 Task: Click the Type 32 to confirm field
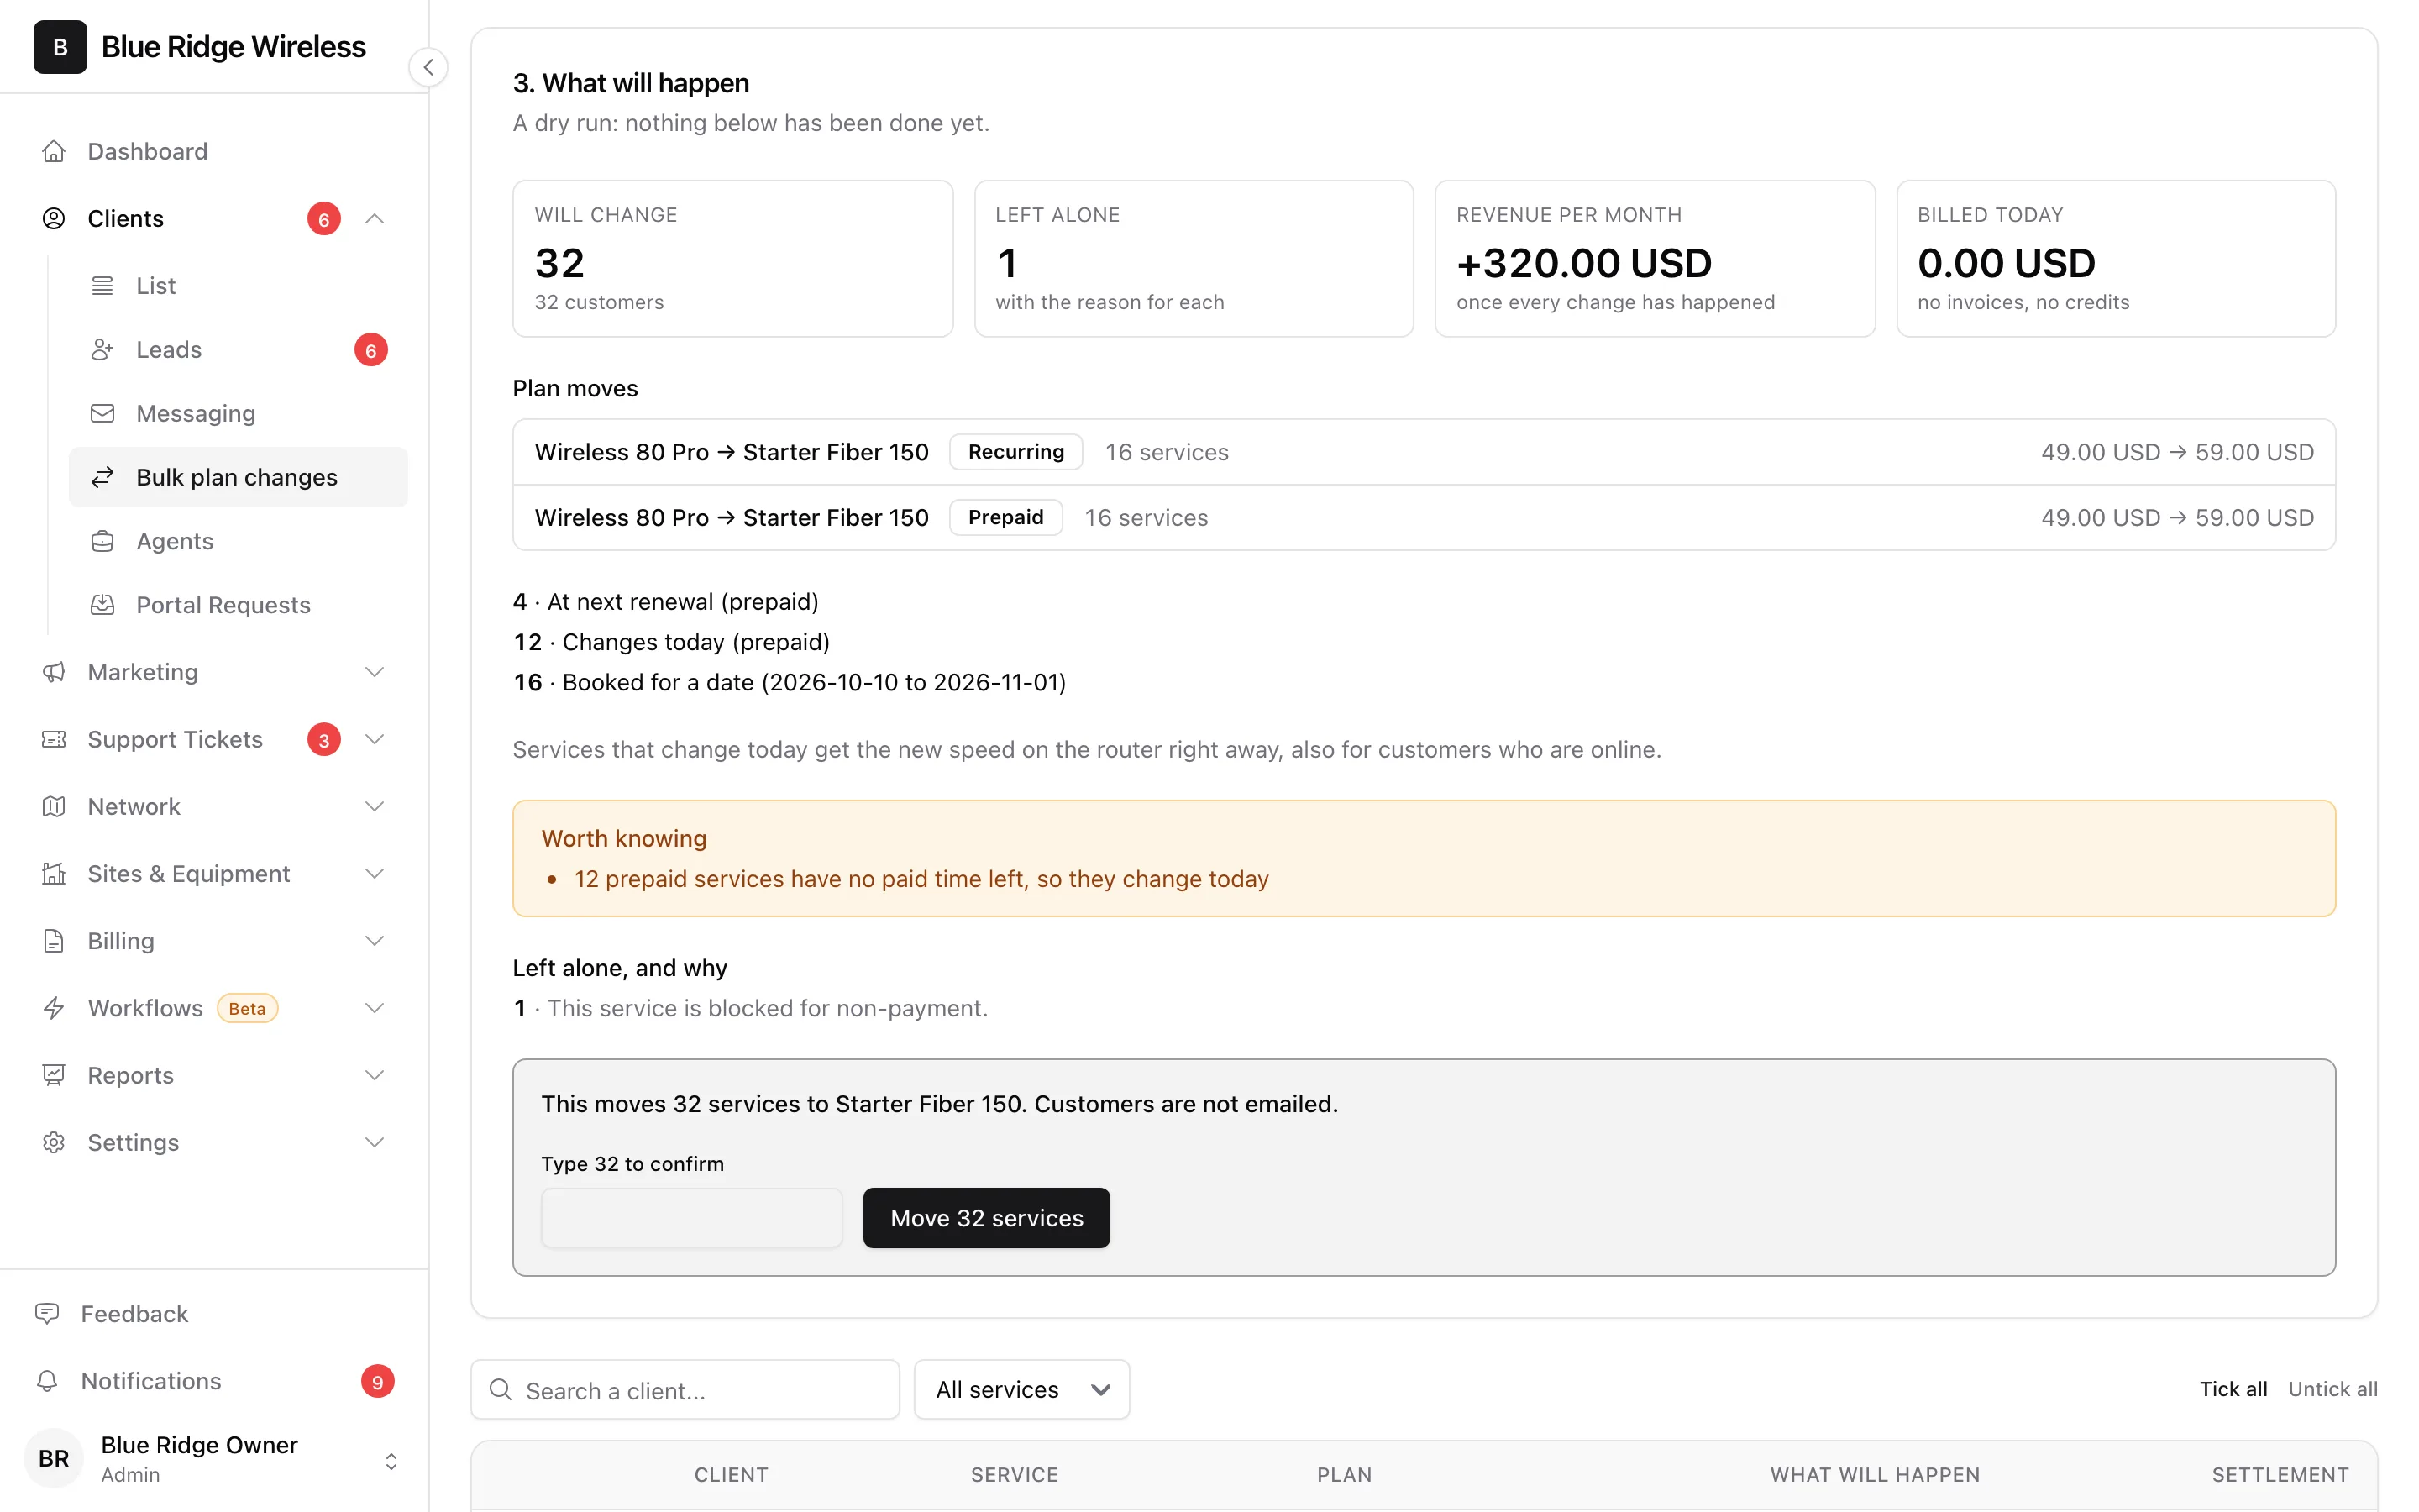[x=692, y=1217]
